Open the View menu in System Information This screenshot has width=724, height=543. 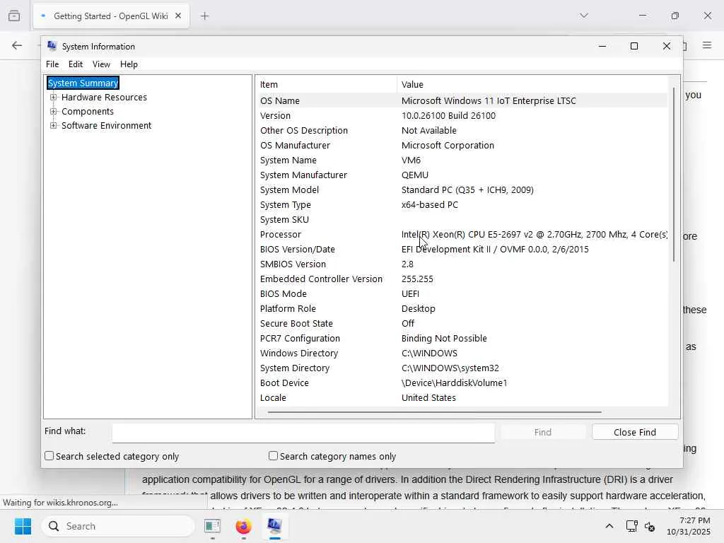coord(101,64)
